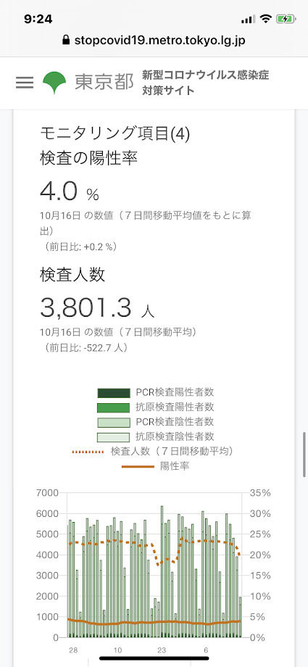Tap the iOS home indicator bar

click(x=154, y=658)
